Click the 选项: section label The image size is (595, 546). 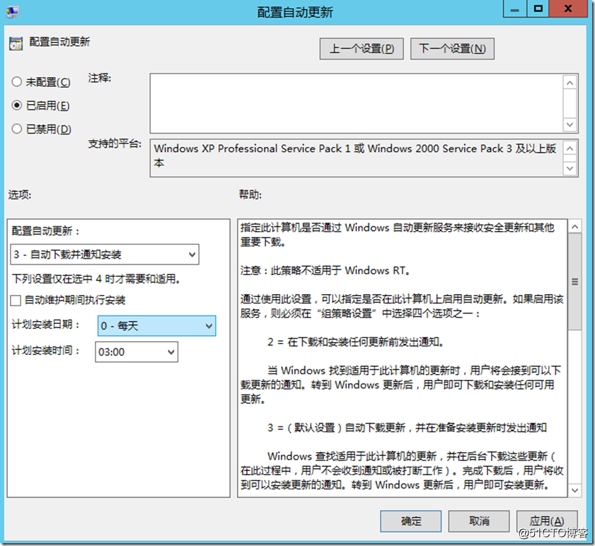click(x=20, y=195)
